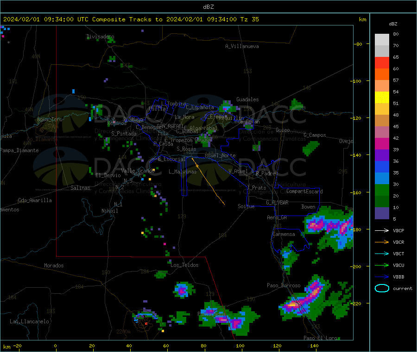
Task: Click the cyan 'current' ellipse legend icon
Action: [x=382, y=288]
